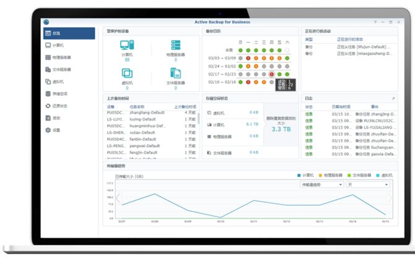The width and height of the screenshot is (415, 264).
Task: Click the red error dot in 02/10 ~ 02/16 row
Action: [248, 82]
